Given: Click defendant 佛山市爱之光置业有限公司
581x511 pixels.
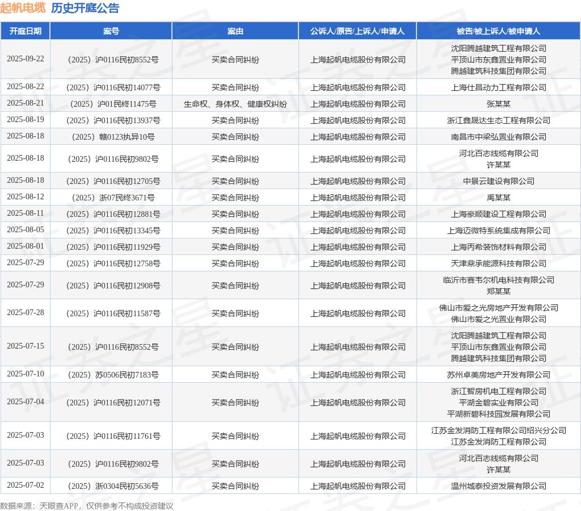Looking at the screenshot, I should click(x=498, y=320).
